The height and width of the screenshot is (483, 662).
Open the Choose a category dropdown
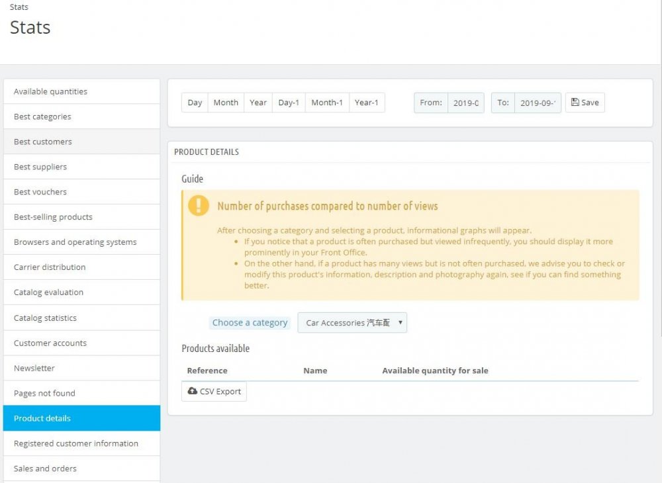(352, 323)
